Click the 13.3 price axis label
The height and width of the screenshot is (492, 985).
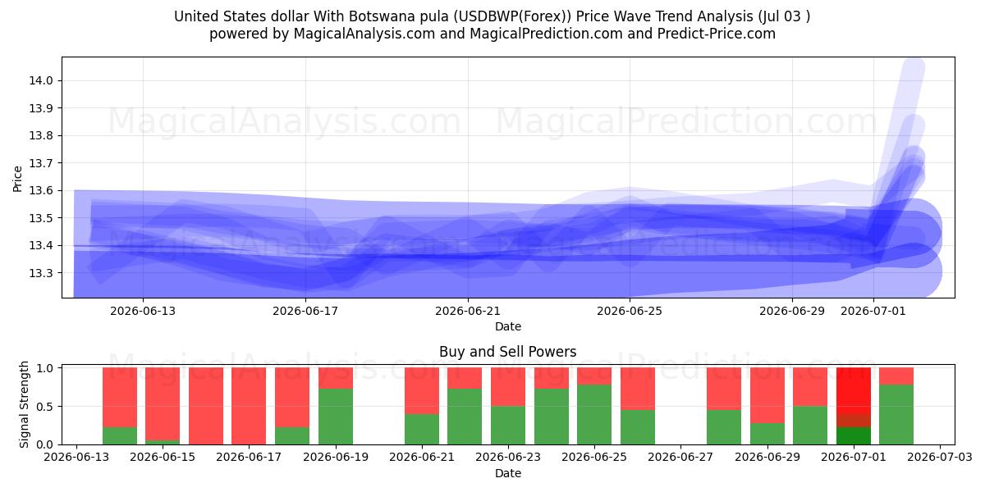(x=41, y=273)
